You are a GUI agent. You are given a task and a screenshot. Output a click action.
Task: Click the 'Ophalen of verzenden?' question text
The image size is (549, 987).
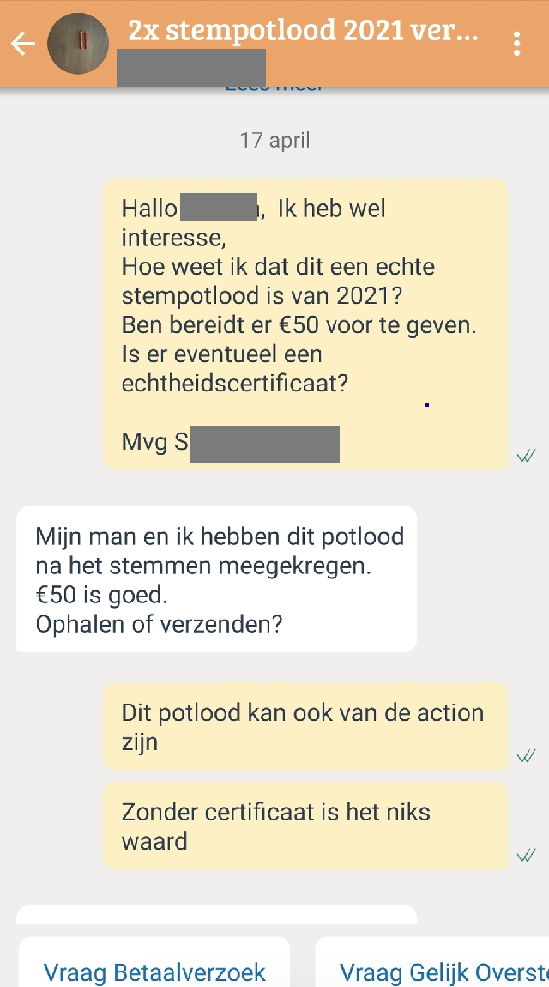160,624
